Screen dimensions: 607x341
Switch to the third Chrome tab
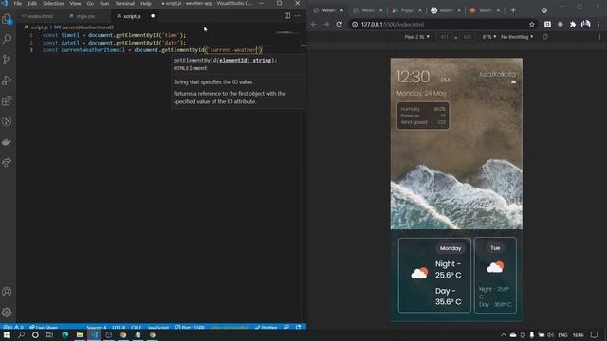tap(407, 10)
